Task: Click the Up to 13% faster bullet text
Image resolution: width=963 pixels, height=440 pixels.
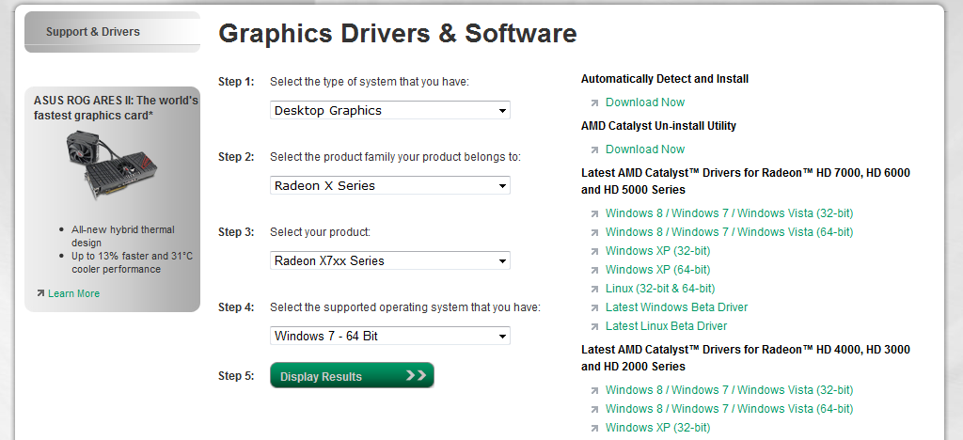Action: (132, 262)
